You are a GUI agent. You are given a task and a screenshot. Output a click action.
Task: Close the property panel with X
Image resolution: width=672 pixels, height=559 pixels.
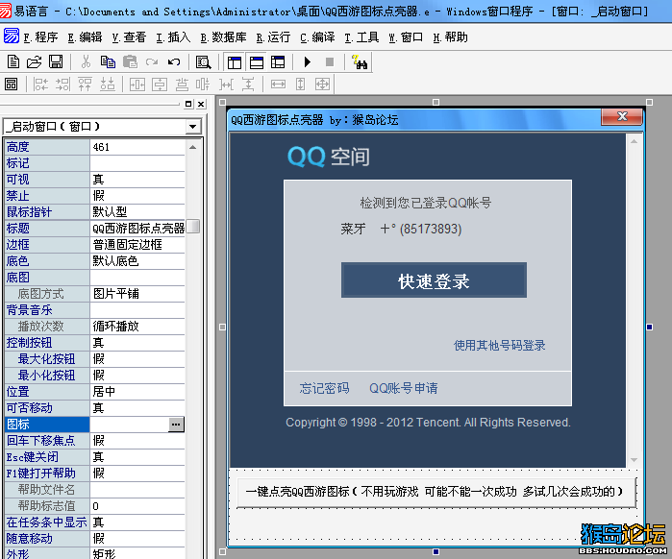(201, 104)
